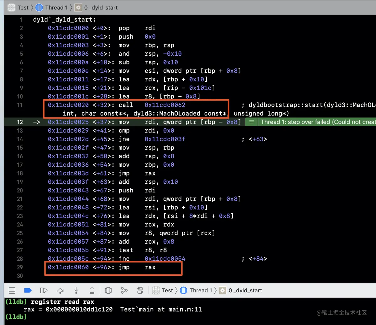376x325 pixels.
Task: Toggle breakpoints activation (blue tag icon)
Action: coord(28,290)
